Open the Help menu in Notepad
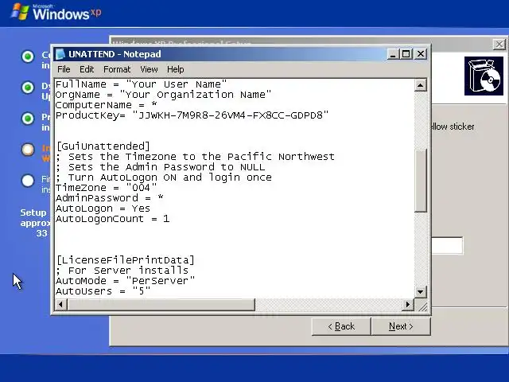The image size is (509, 382). click(176, 69)
